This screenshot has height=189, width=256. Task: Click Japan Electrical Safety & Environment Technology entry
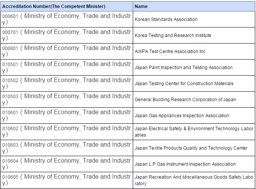click(194, 131)
